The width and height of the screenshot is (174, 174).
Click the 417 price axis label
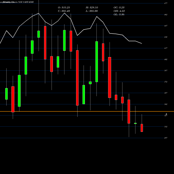click(166, 48)
